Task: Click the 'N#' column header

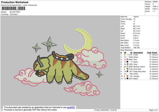Action: click(x=125, y=53)
